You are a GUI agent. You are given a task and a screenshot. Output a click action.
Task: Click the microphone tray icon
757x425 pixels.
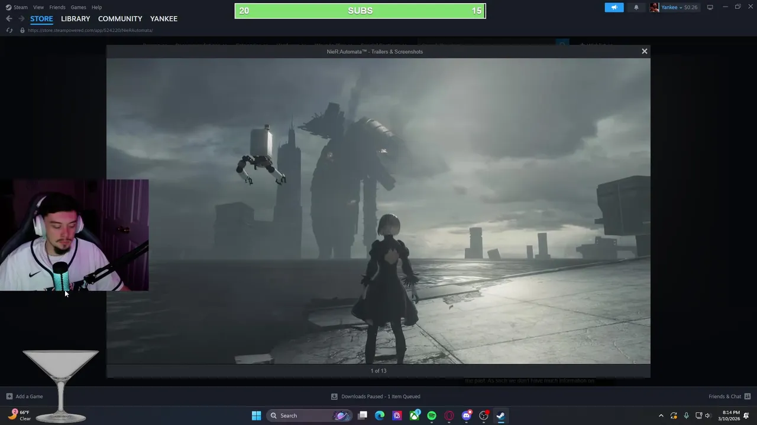(x=686, y=416)
